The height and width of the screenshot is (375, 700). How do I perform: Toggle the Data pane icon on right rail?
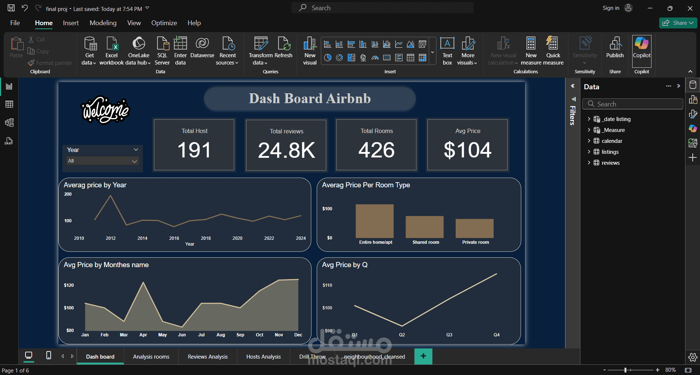[693, 85]
